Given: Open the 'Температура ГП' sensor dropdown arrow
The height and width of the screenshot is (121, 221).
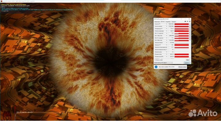Looking at the screenshot, I should (x=167, y=29).
